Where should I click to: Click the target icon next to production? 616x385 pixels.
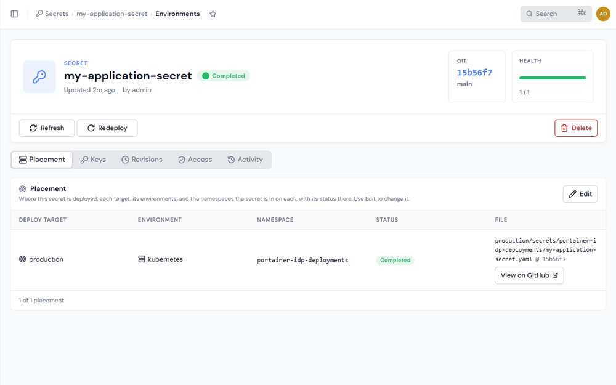pyautogui.click(x=22, y=259)
